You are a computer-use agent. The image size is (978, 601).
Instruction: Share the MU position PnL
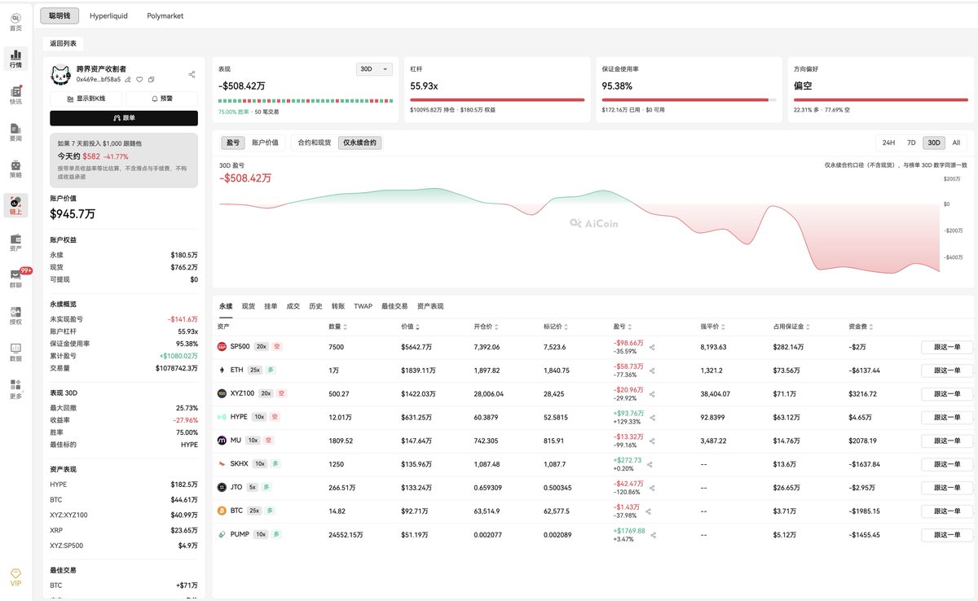652,441
